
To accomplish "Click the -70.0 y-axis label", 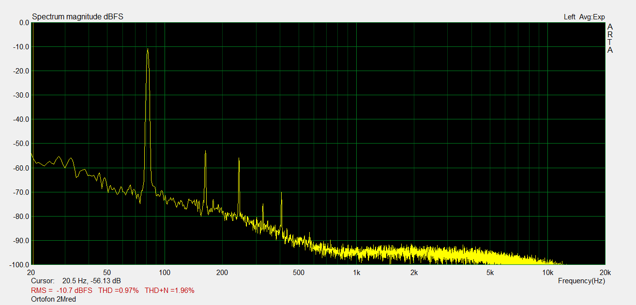I will point(22,192).
